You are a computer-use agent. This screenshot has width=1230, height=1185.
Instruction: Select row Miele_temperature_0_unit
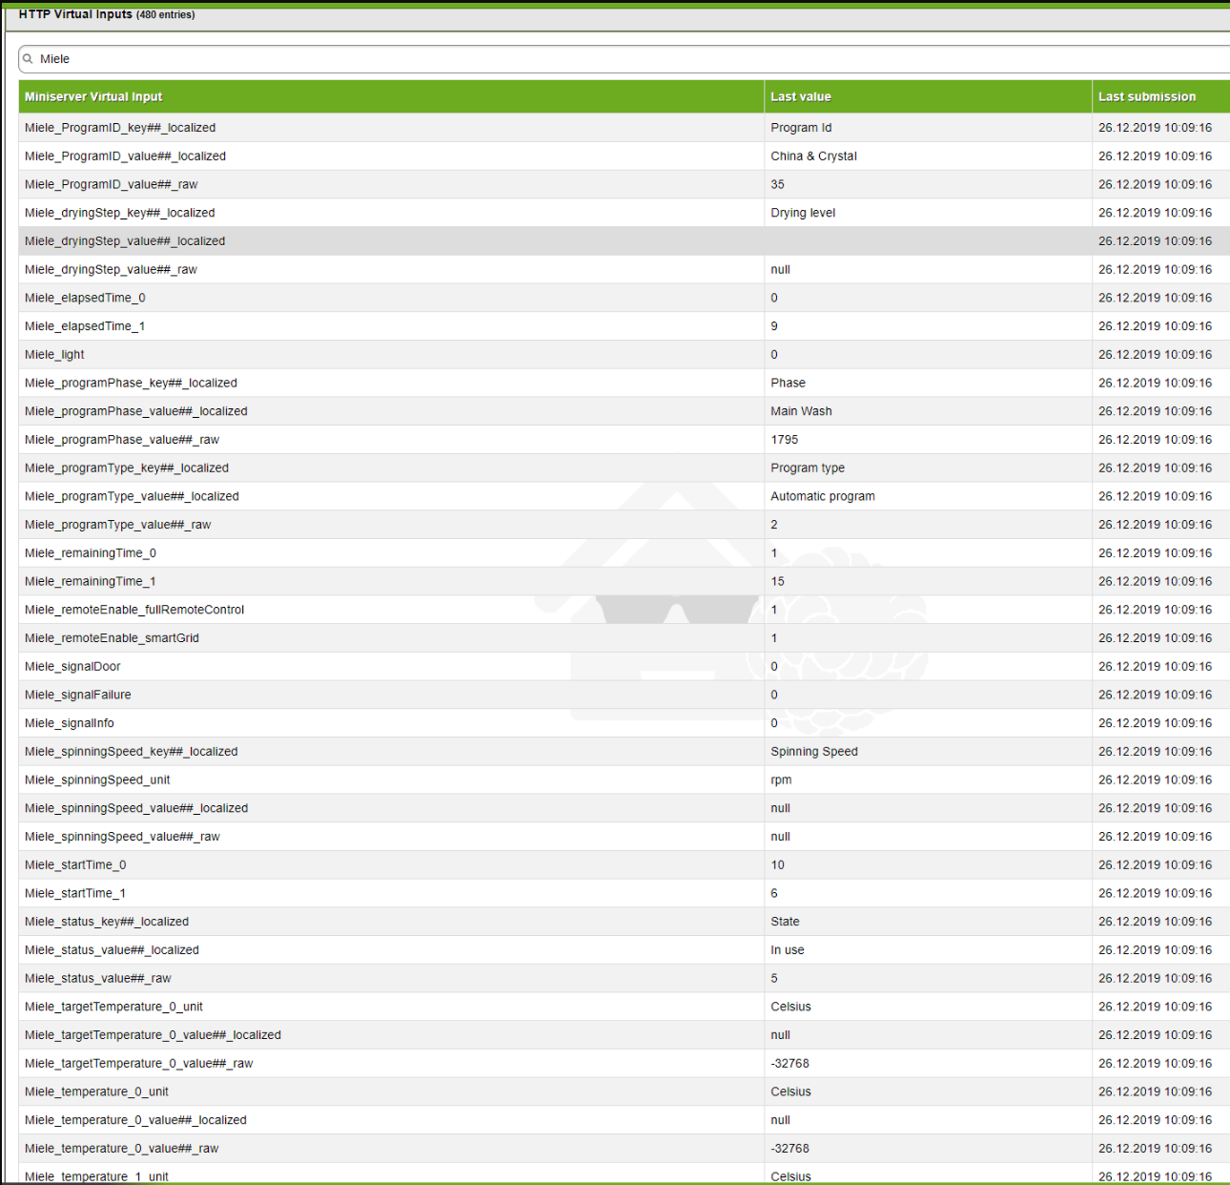[625, 1091]
